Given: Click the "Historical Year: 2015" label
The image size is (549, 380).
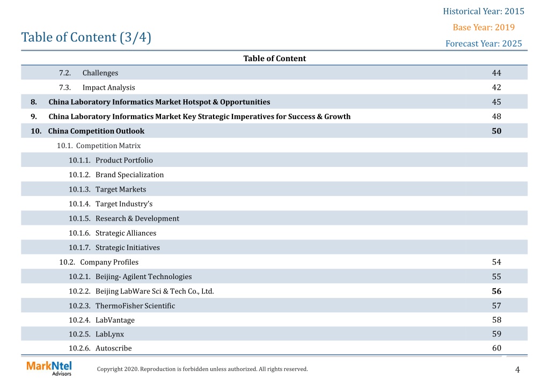Looking at the screenshot, I should [484, 11].
